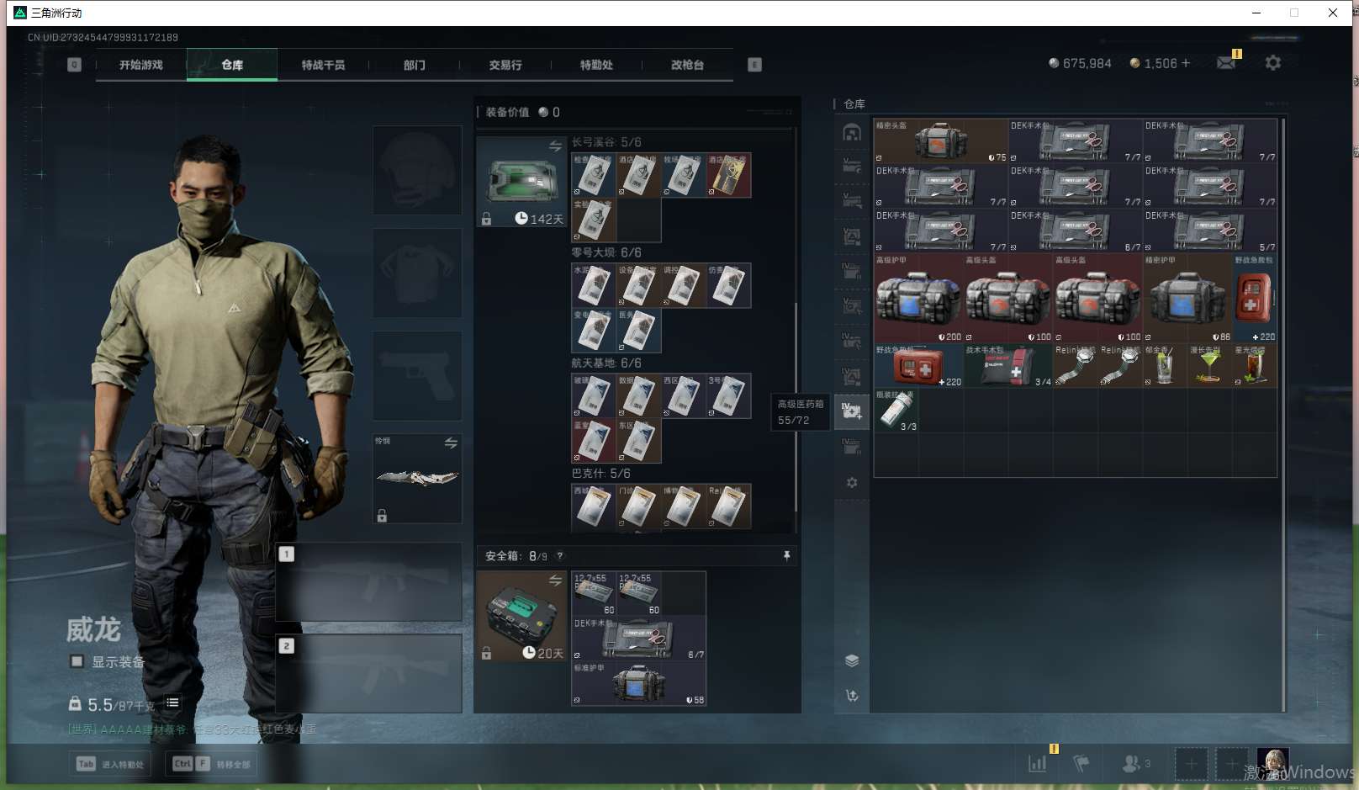Open the statistics bar chart icon

click(x=1038, y=764)
